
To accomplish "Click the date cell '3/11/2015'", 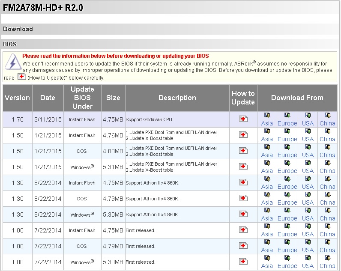I will (x=48, y=119).
